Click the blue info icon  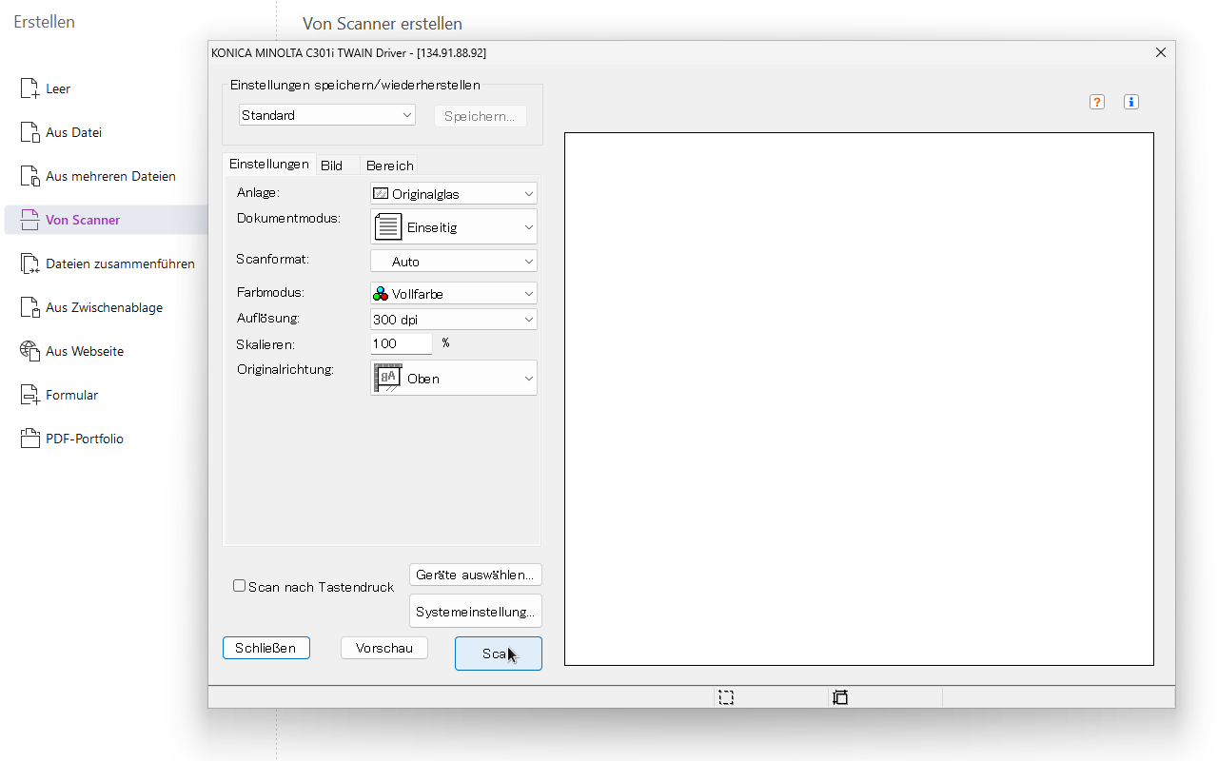tap(1131, 102)
